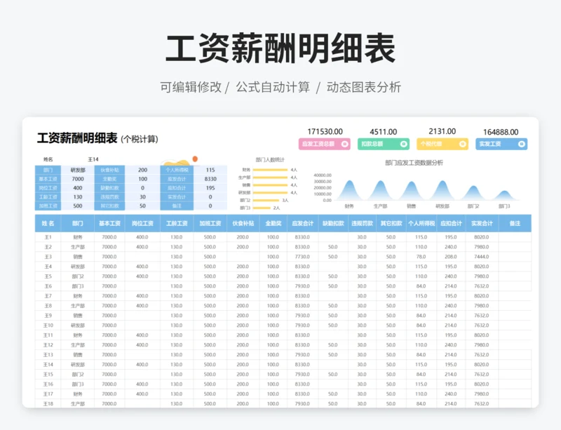Click the 部门应发工资数据分析 chart title
Viewport: 561px width, 430px height.
click(x=414, y=163)
